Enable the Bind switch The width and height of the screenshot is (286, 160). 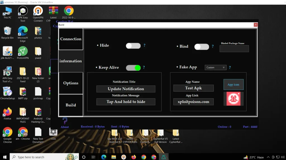(202, 47)
